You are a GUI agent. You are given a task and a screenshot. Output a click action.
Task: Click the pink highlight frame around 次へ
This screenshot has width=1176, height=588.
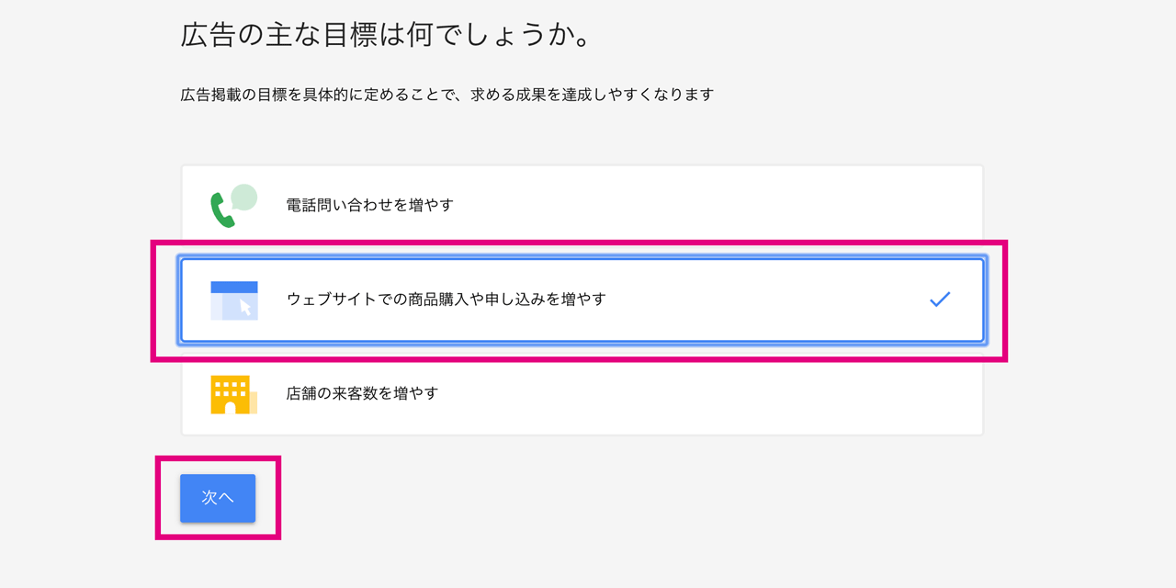coord(218,459)
